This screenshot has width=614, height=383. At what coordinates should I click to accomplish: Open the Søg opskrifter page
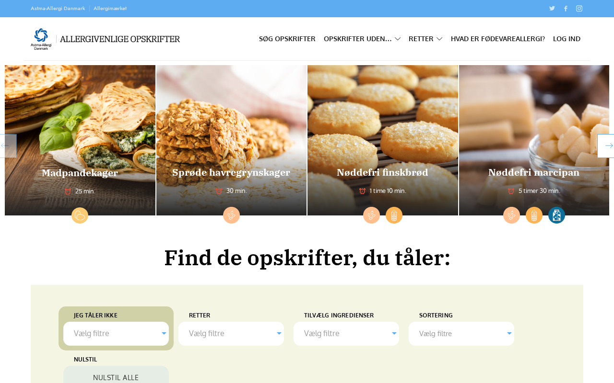(x=287, y=39)
